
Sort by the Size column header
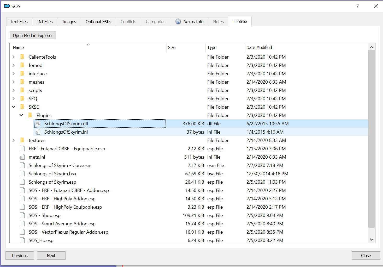tap(186, 47)
